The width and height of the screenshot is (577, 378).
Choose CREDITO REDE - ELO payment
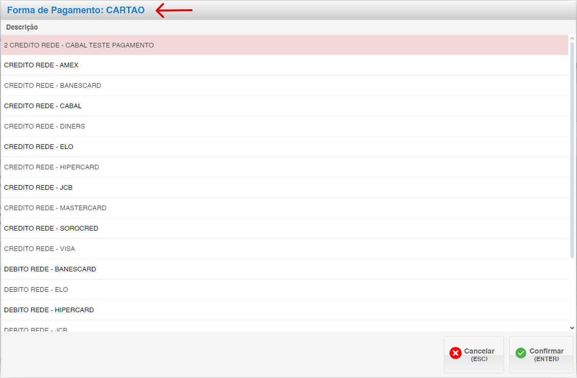click(39, 147)
